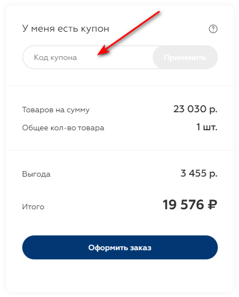This screenshot has width=239, height=297.
Task: Select the 3 455 р. savings amount
Action: (199, 173)
